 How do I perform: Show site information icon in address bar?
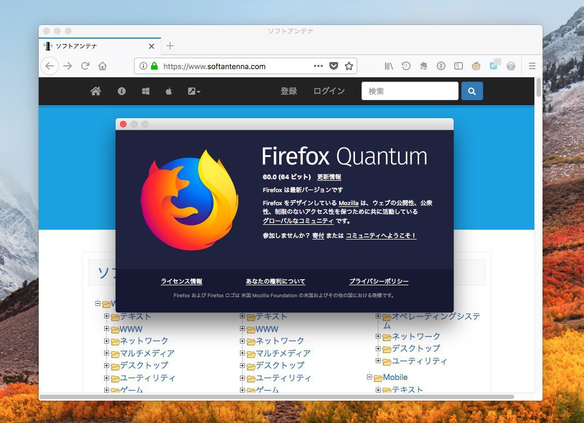click(143, 66)
